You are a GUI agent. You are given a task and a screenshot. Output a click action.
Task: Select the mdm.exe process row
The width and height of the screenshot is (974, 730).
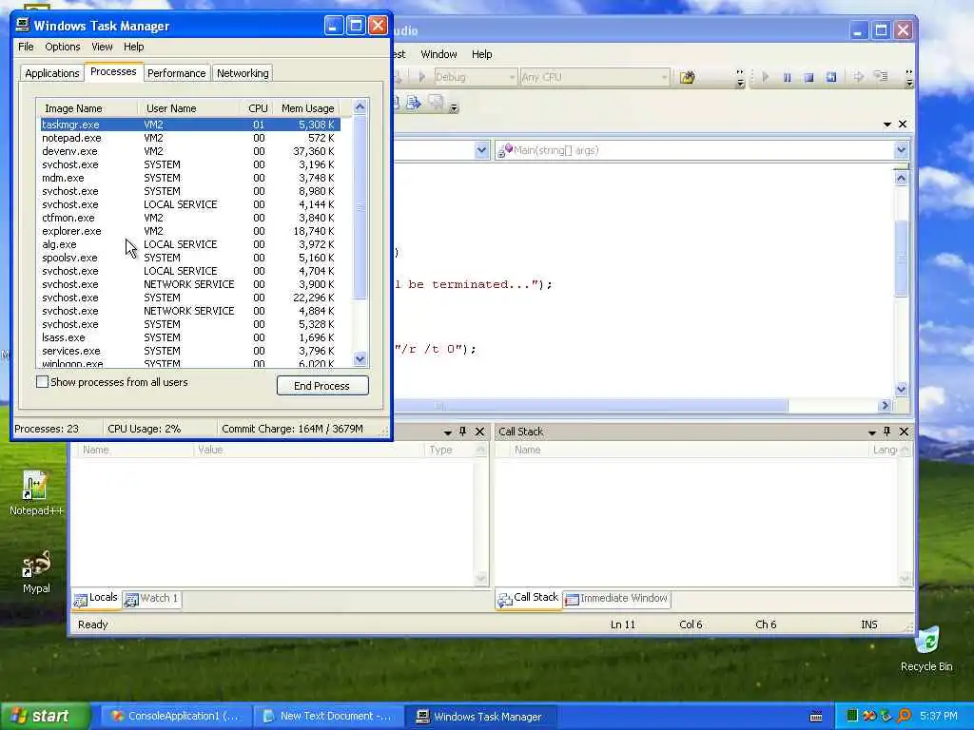[189, 178]
